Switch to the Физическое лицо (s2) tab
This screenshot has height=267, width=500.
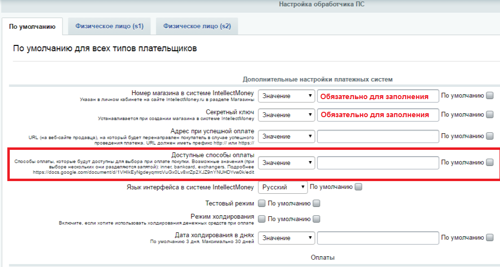197,26
